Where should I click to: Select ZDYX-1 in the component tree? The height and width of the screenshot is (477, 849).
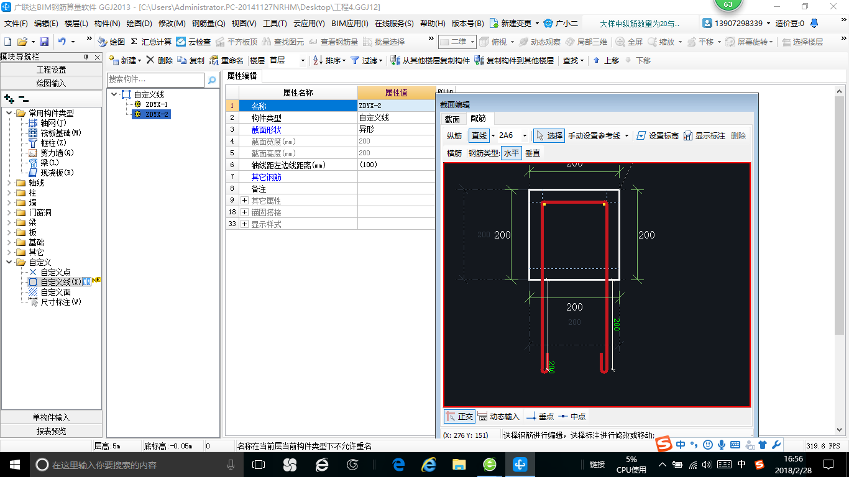[156, 104]
